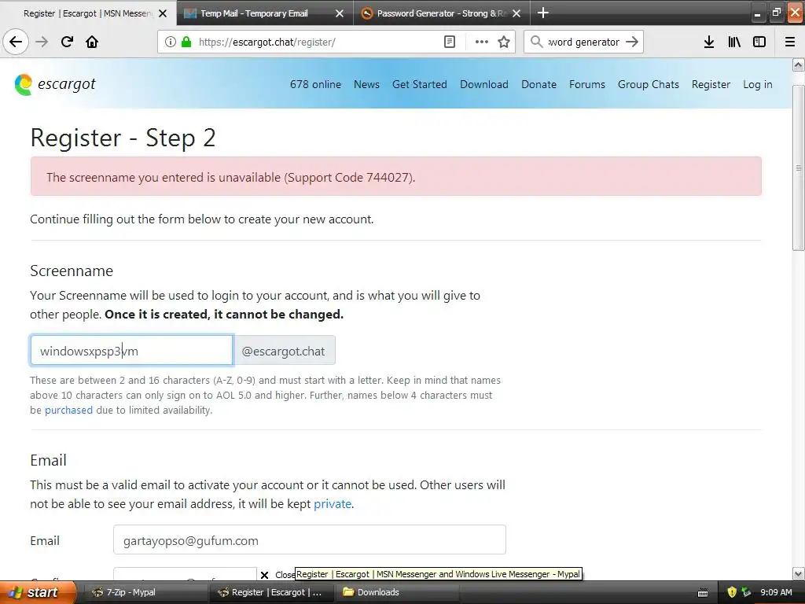The width and height of the screenshot is (805, 604).
Task: Click the Close X in bottom bar
Action: pos(264,575)
